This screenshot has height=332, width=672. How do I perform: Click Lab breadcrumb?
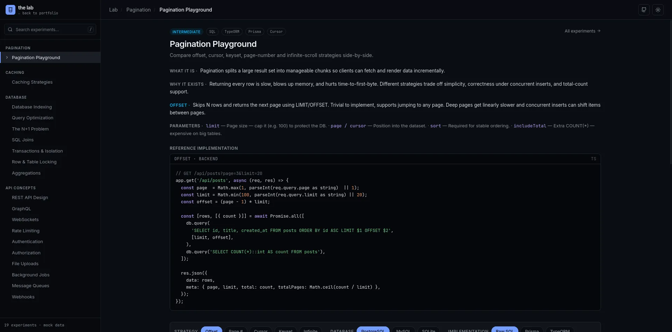[113, 10]
